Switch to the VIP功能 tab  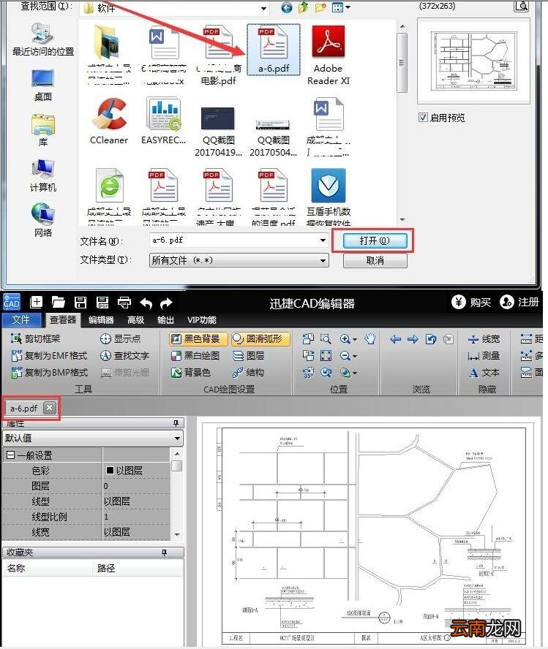[202, 319]
